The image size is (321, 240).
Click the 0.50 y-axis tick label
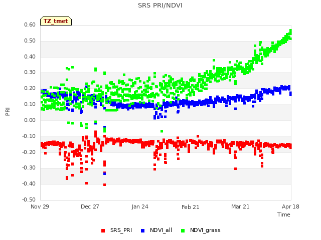click(x=30, y=40)
